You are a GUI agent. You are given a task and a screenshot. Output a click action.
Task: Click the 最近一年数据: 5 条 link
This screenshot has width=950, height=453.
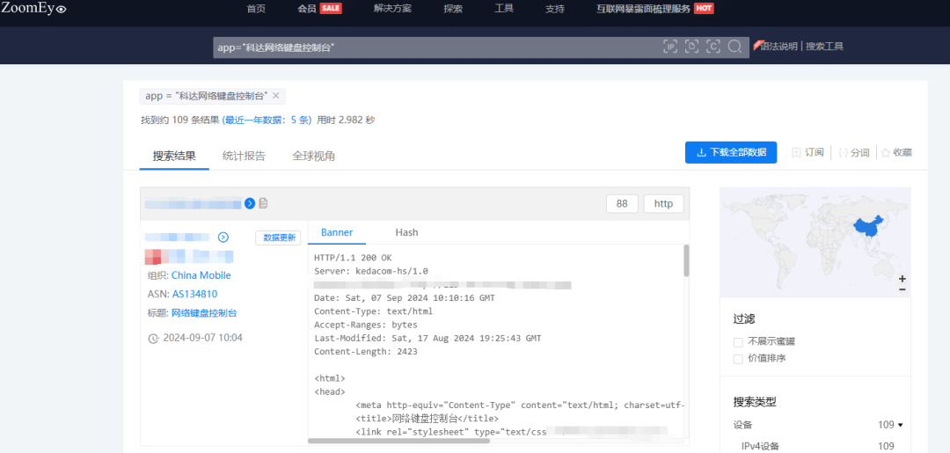[x=267, y=120]
